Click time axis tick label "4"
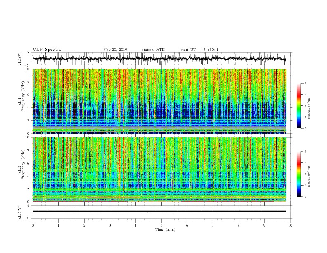The width and height of the screenshot is (327, 253). tap(135, 225)
